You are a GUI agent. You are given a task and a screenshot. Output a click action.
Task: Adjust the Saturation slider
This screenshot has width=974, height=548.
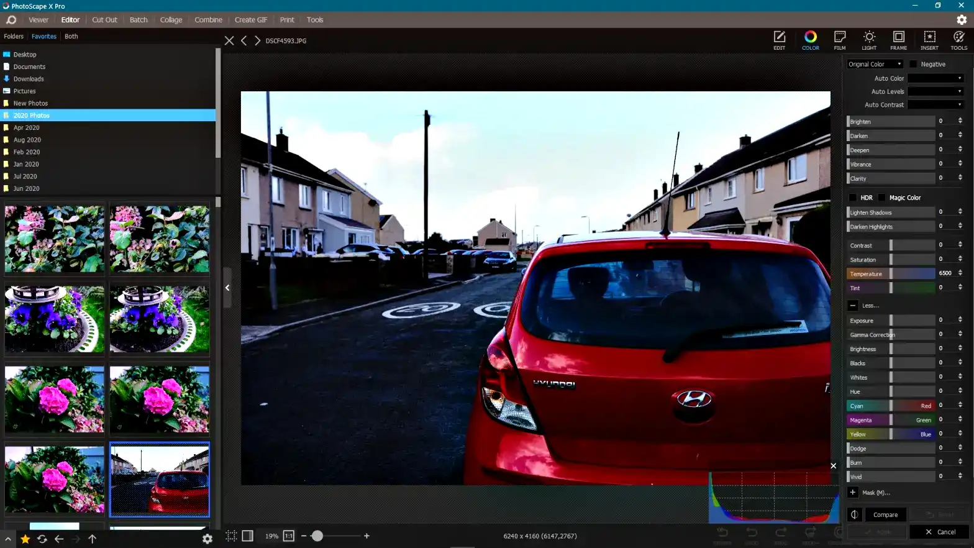pos(891,260)
